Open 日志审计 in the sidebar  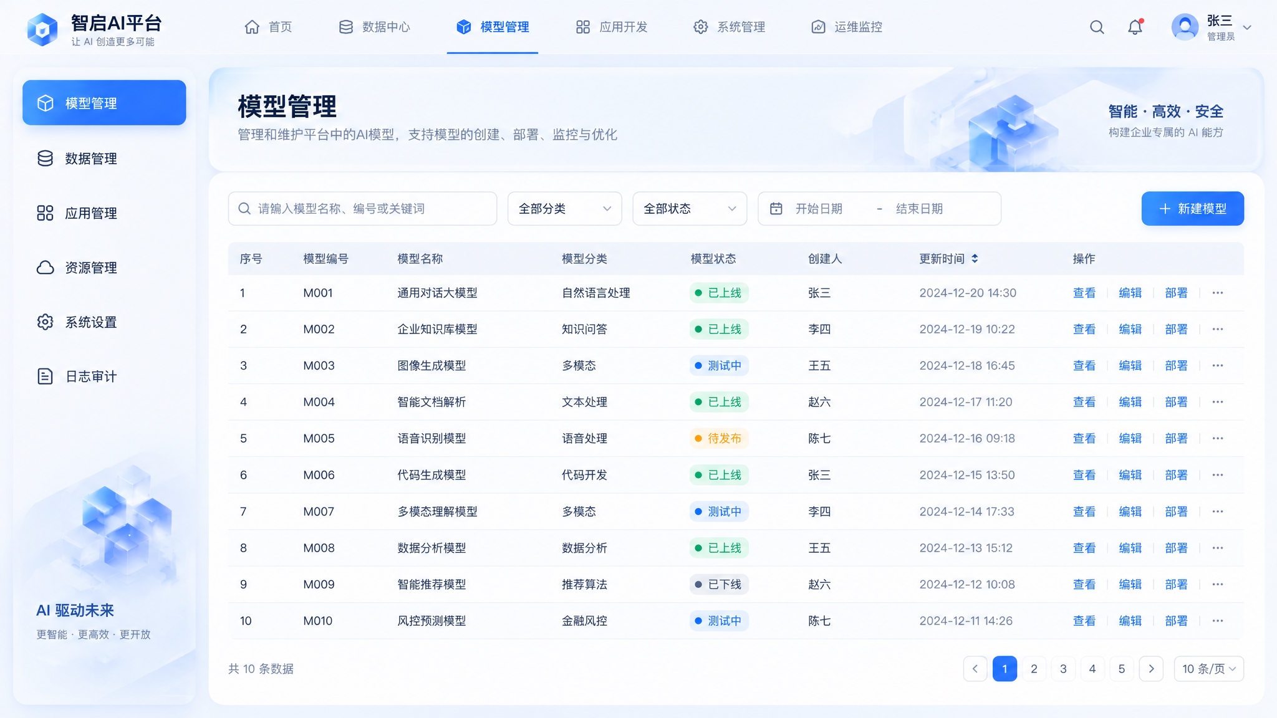104,376
